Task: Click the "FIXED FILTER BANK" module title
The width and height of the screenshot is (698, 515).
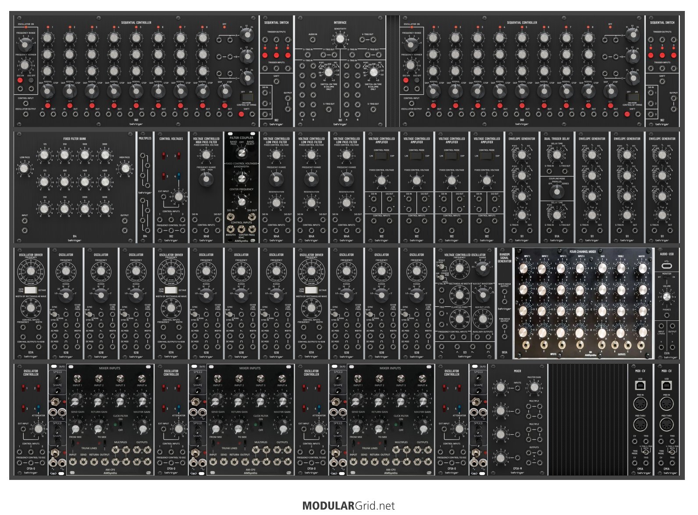Action: (x=75, y=139)
